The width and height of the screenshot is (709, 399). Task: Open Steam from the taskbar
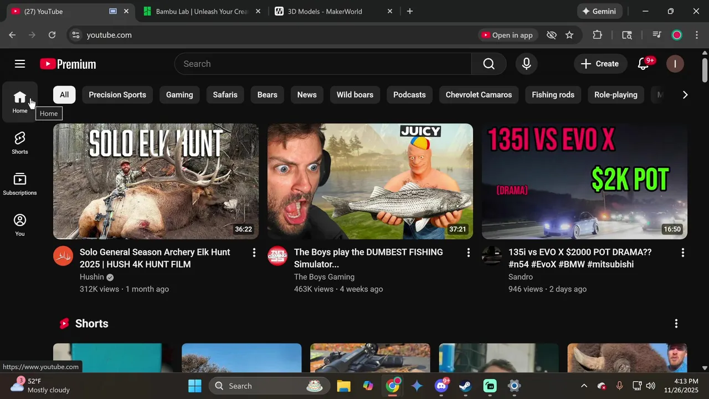click(465, 386)
